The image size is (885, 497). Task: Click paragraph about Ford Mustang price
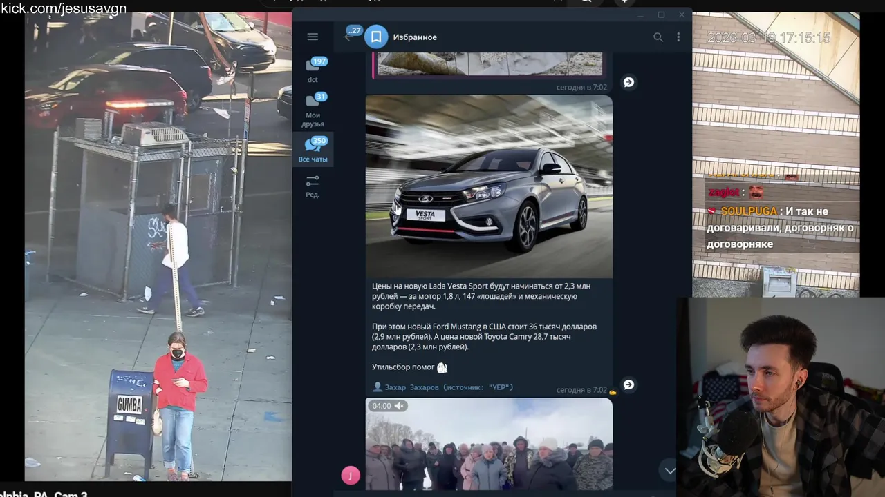[x=484, y=336]
